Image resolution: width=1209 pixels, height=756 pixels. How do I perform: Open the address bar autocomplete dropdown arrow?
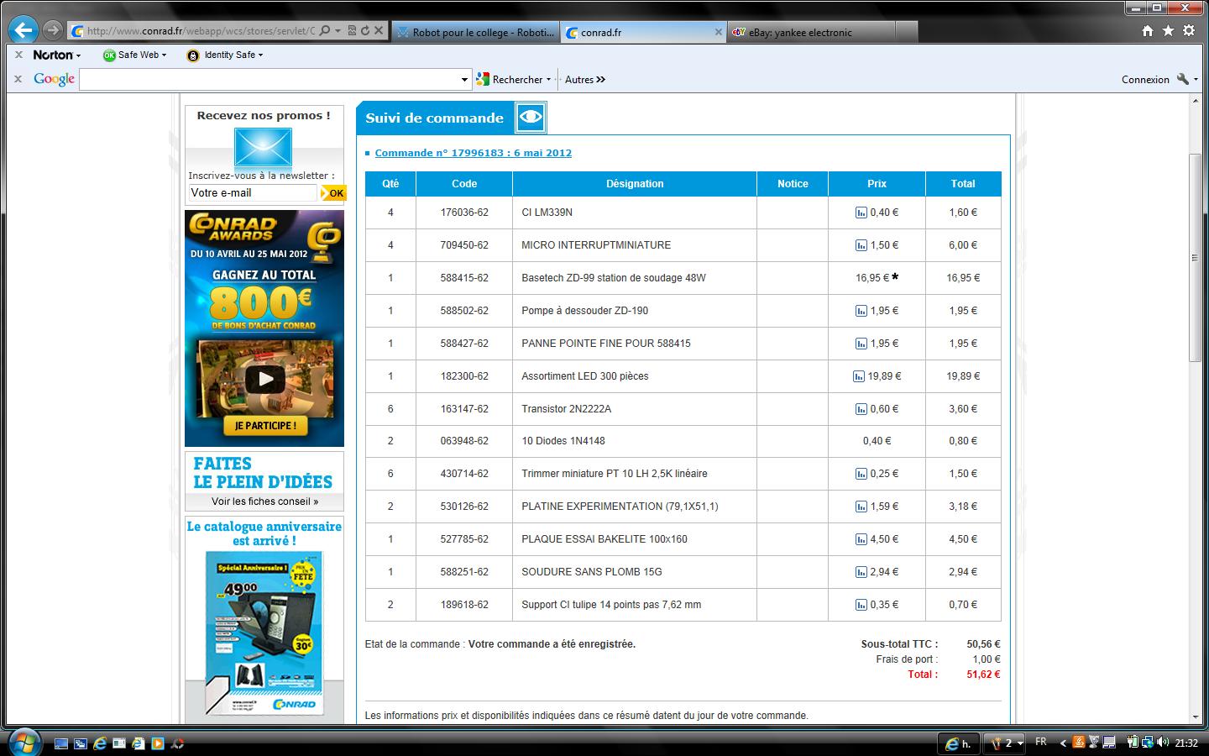(338, 31)
